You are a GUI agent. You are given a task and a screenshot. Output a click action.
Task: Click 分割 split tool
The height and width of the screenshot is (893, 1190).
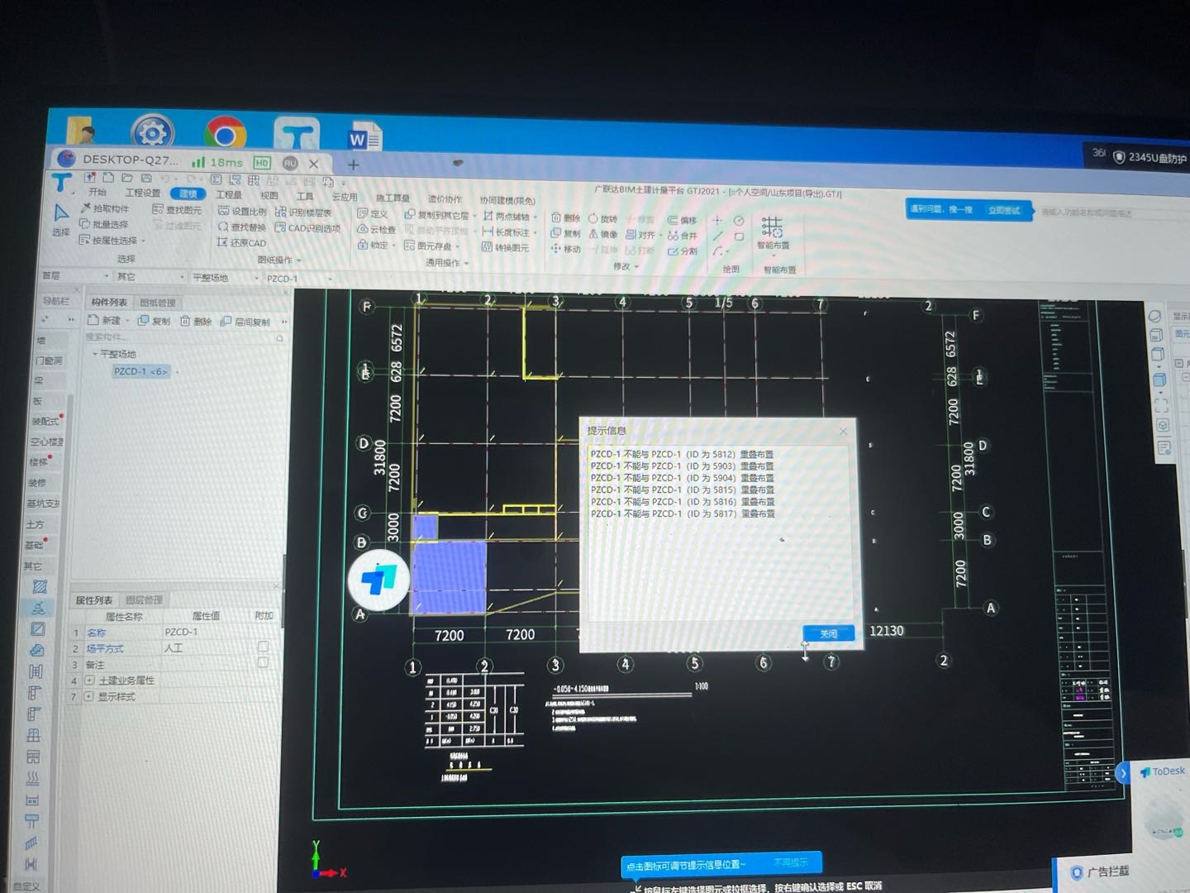(683, 251)
